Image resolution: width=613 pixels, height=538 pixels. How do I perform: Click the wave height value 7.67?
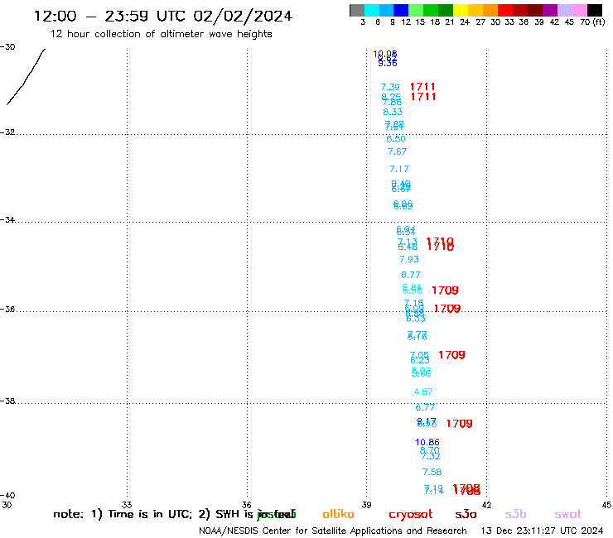click(397, 151)
